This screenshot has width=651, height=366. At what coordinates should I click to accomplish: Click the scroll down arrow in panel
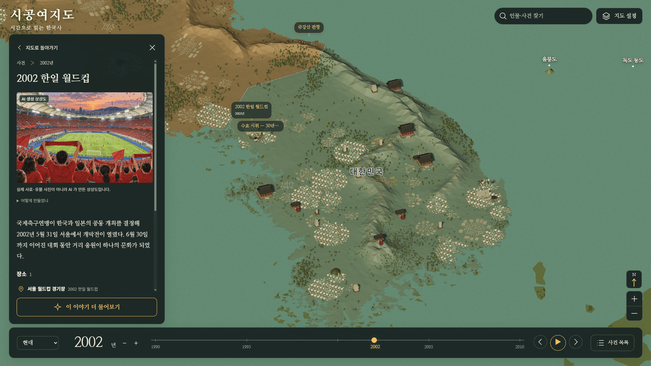(155, 290)
